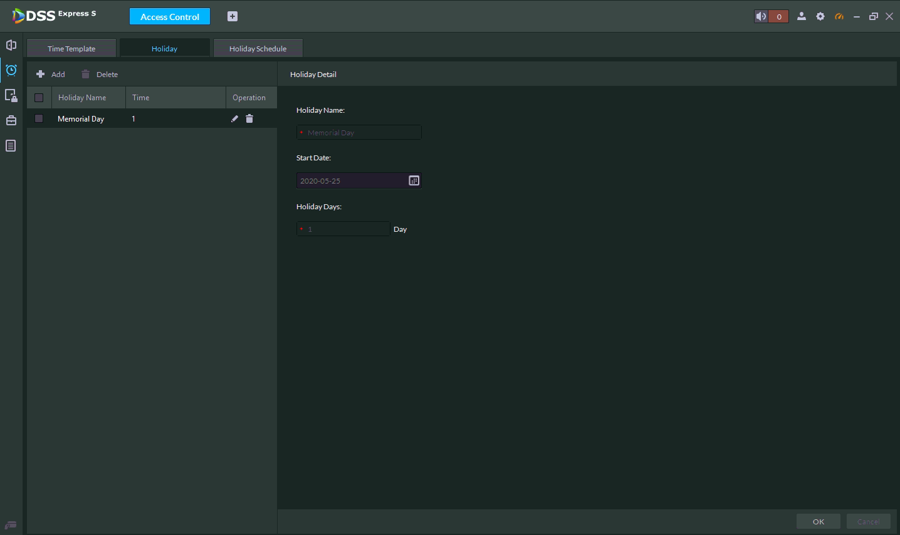This screenshot has height=535, width=900.
Task: Open the log list sidebar icon
Action: 11,146
